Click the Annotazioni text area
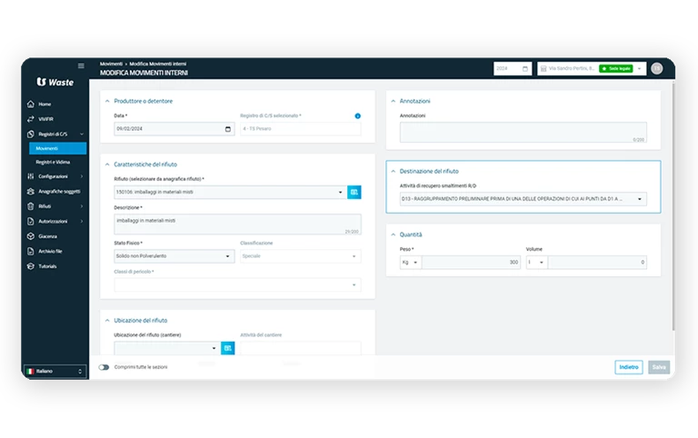698x438 pixels. [x=523, y=133]
